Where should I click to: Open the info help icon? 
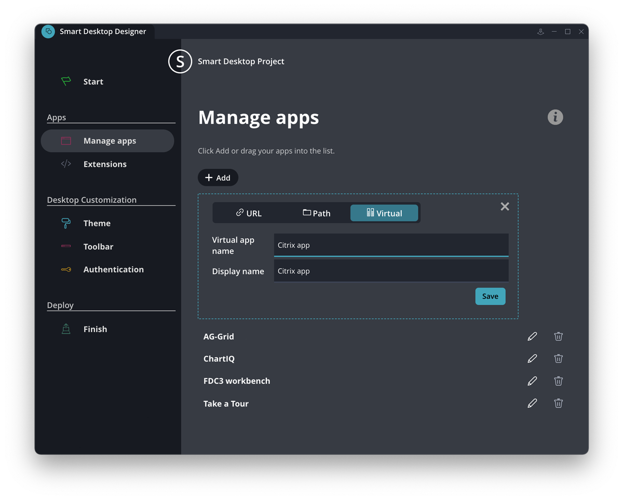tap(556, 117)
